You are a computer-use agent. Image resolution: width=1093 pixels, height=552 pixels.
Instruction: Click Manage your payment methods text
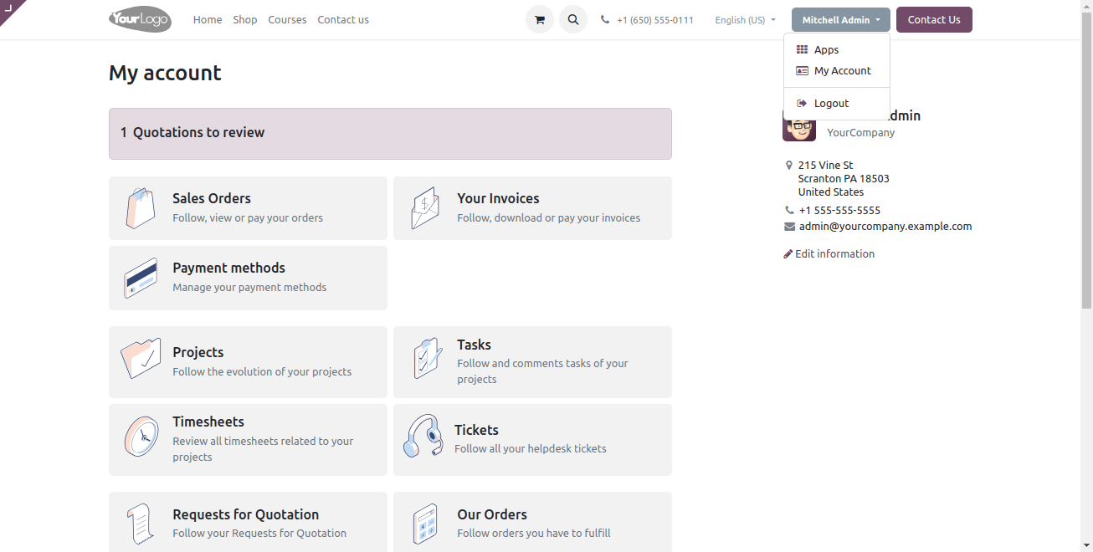click(x=249, y=288)
